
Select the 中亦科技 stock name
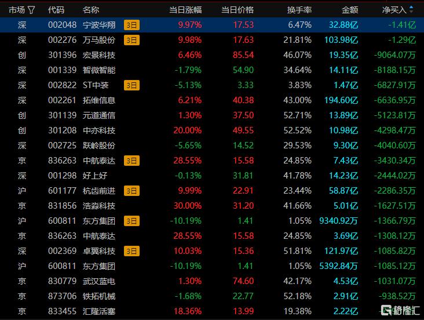coord(99,130)
